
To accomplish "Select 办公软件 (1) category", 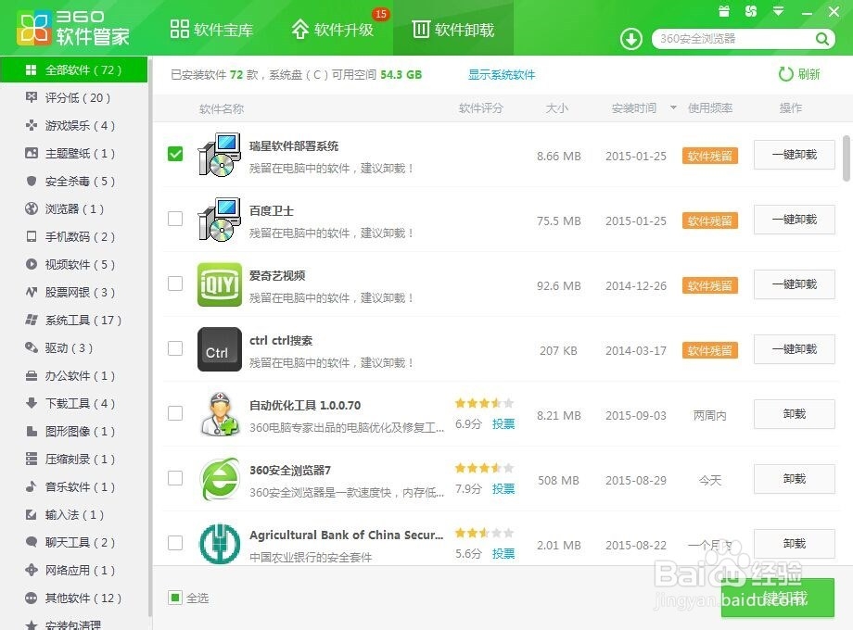I will pyautogui.click(x=73, y=375).
